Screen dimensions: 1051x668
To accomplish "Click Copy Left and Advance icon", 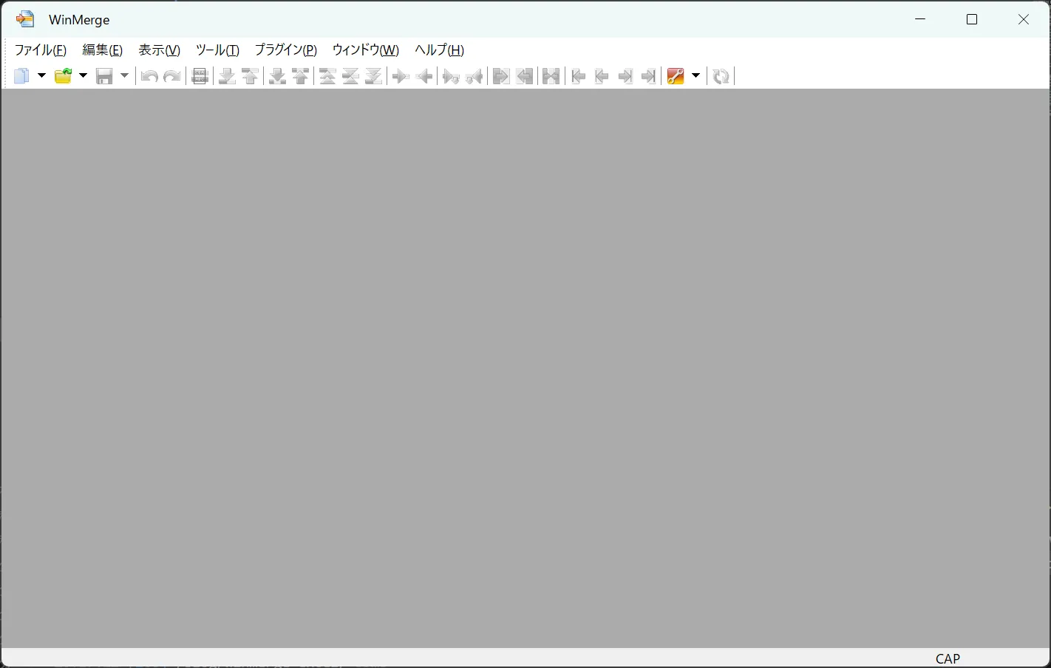I will point(475,76).
